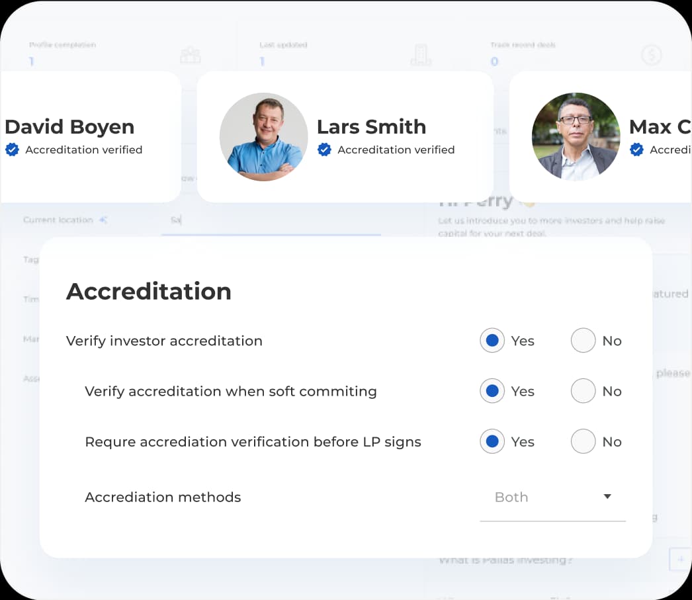The image size is (692, 600).
Task: Click the Current location input field
Action: [x=271, y=220]
